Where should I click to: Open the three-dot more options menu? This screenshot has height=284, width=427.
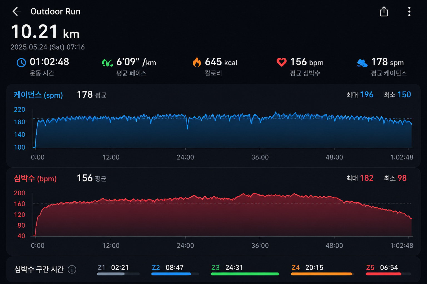(x=409, y=12)
